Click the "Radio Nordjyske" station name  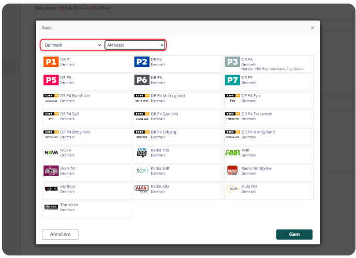256,168
